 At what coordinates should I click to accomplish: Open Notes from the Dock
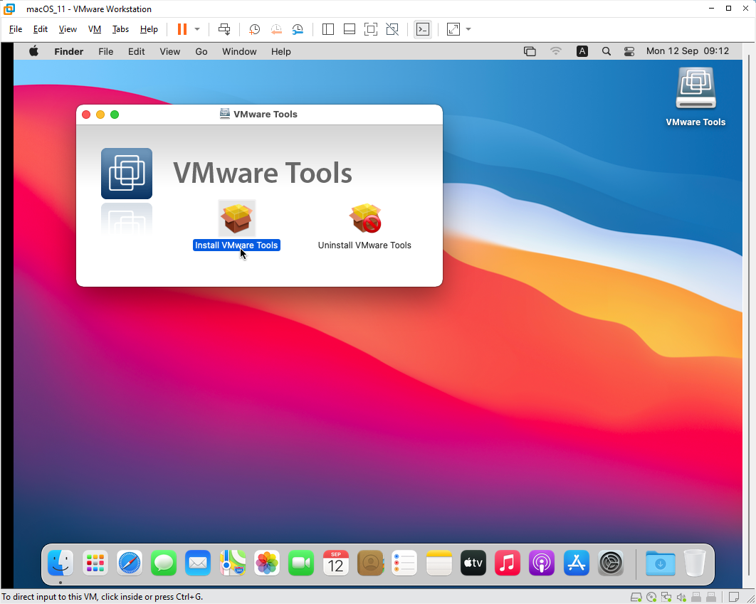pos(439,563)
